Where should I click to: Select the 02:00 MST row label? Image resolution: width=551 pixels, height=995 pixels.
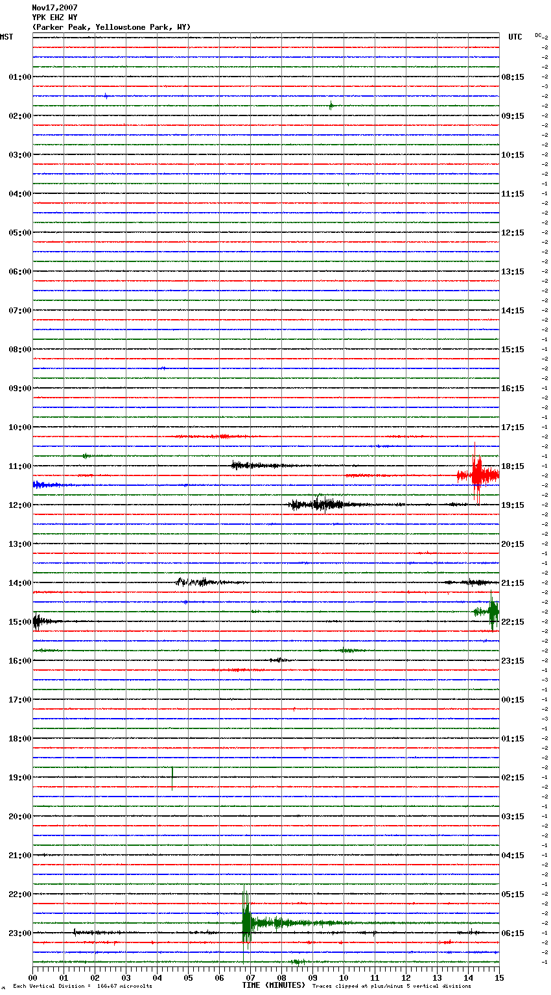[20, 116]
